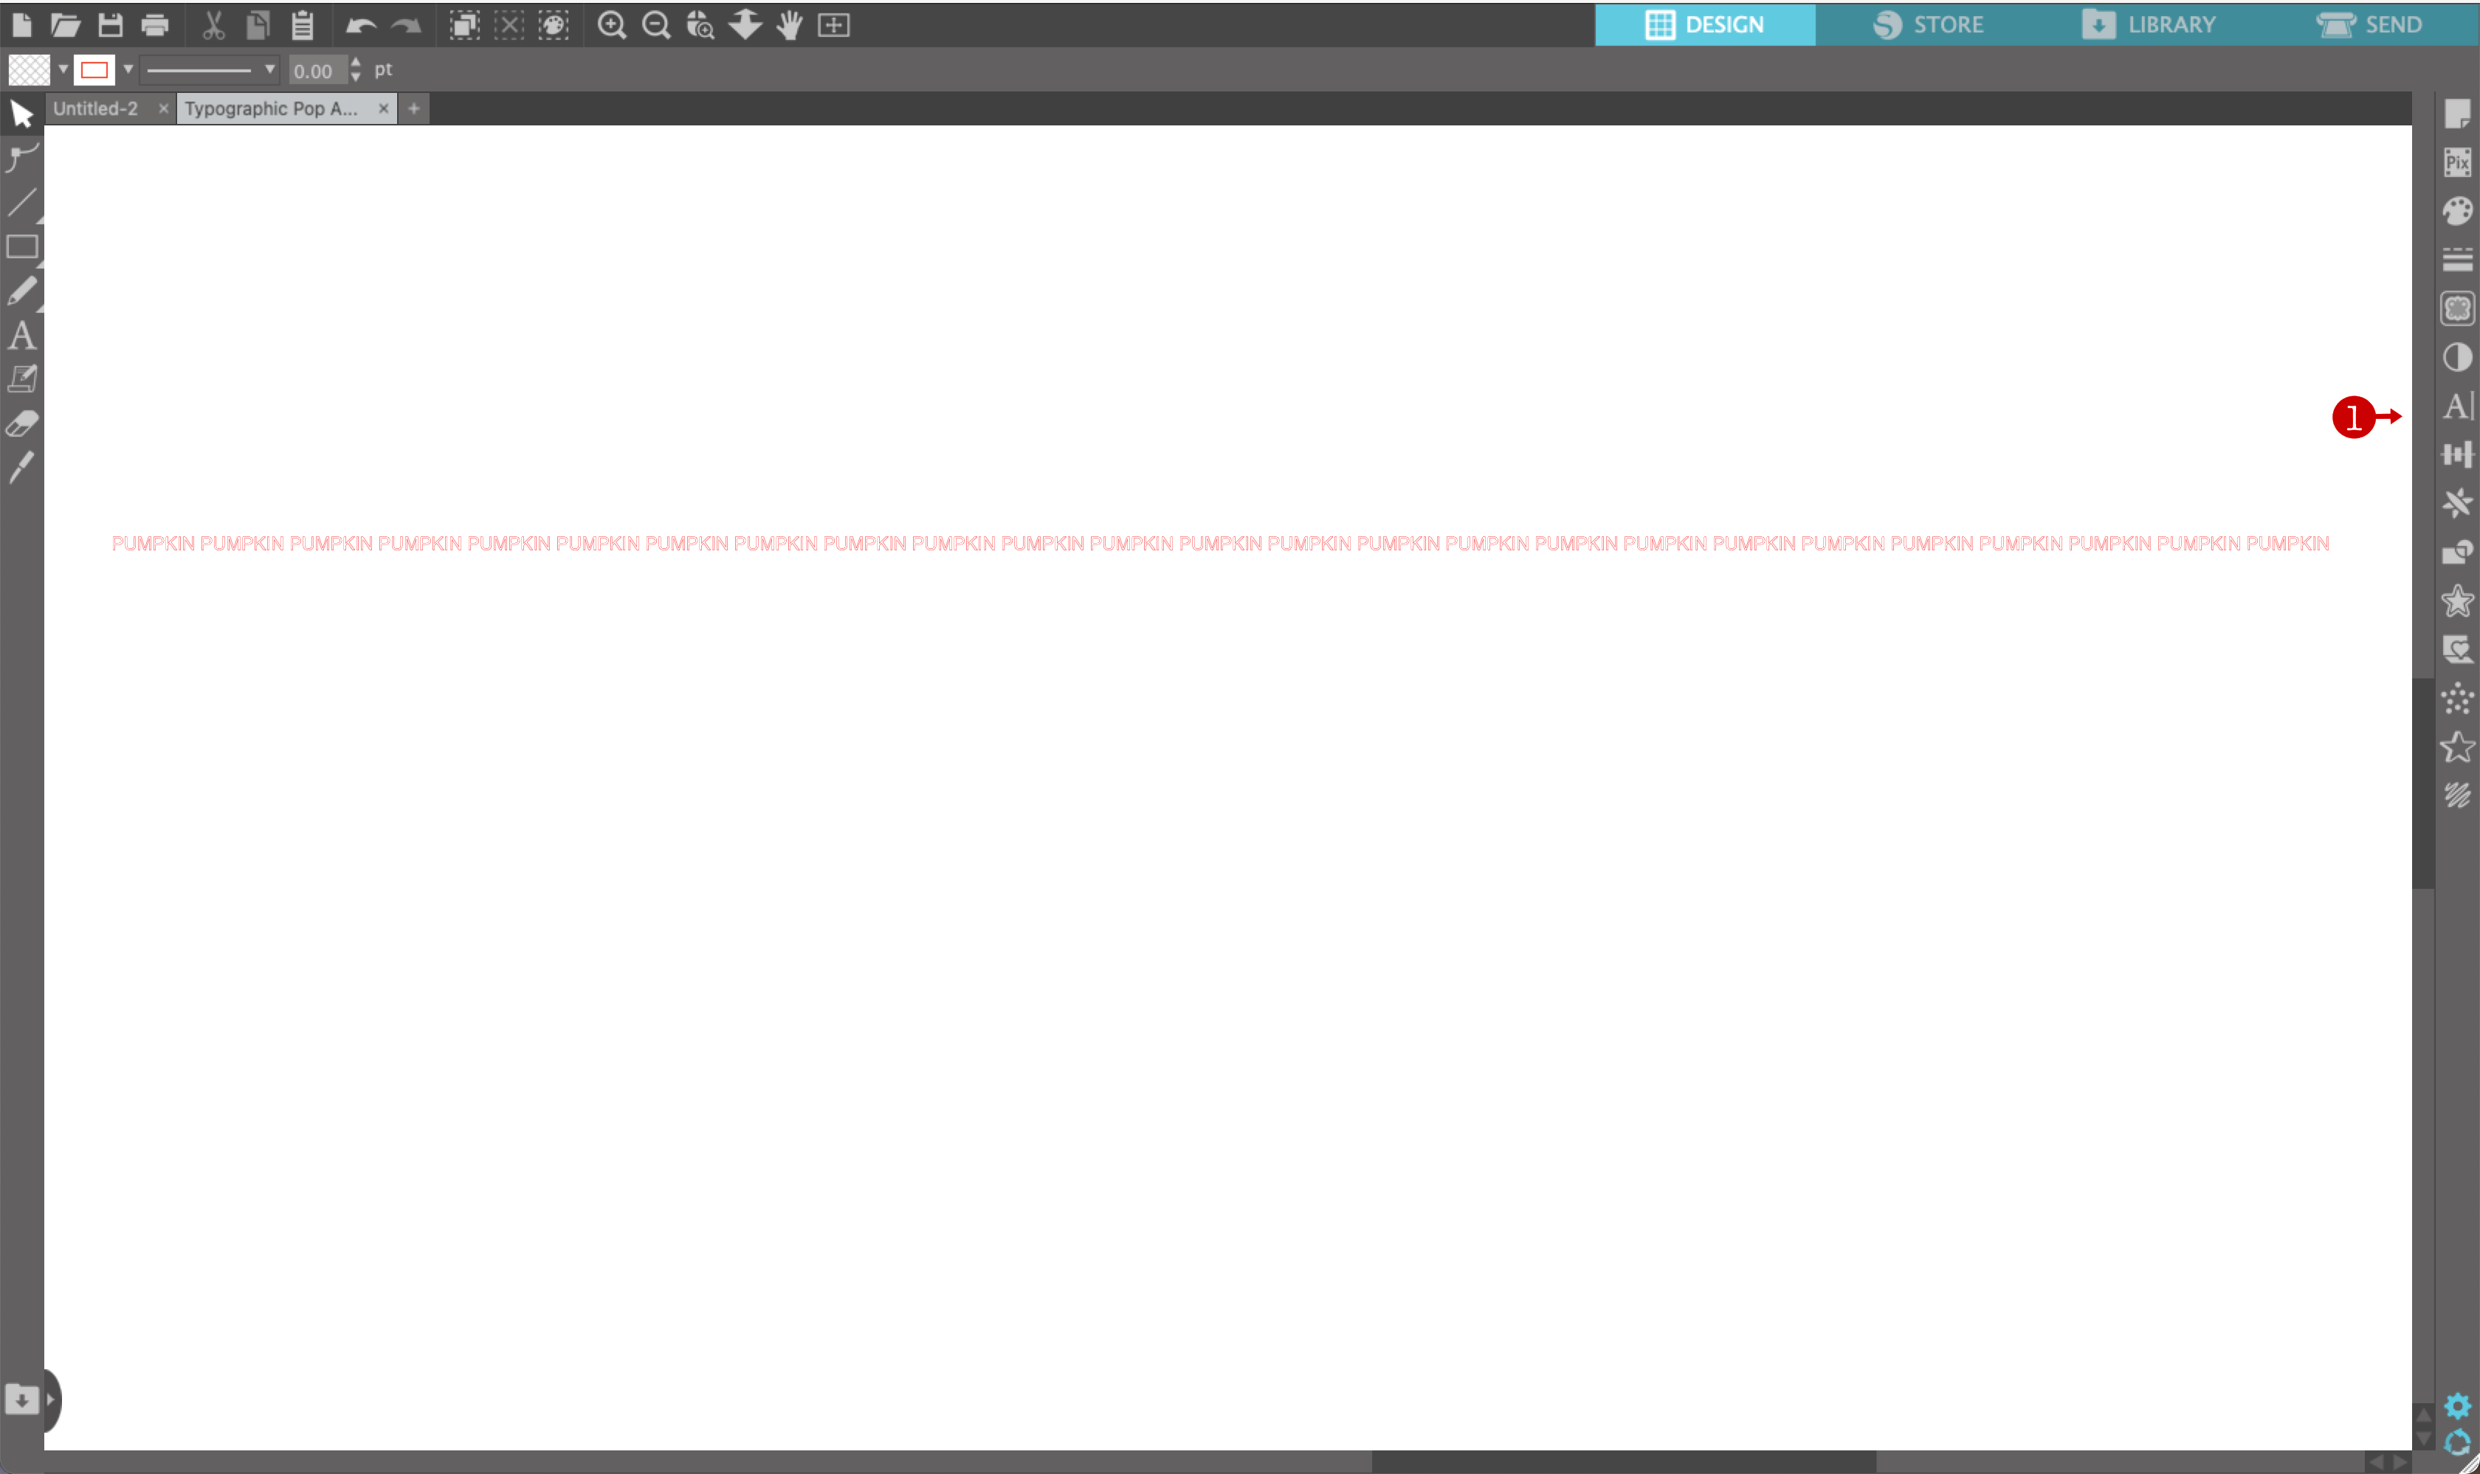
Task: Select the Rectangle drawing tool
Action: click(x=22, y=246)
